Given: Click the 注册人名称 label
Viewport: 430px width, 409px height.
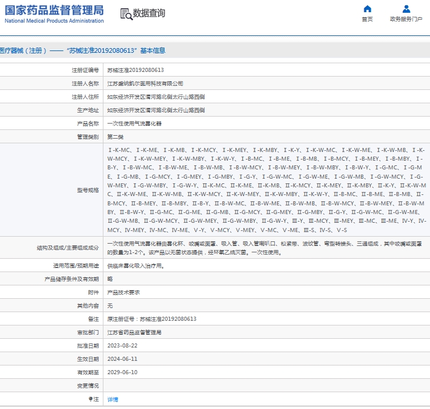Looking at the screenshot, I should coord(85,84).
